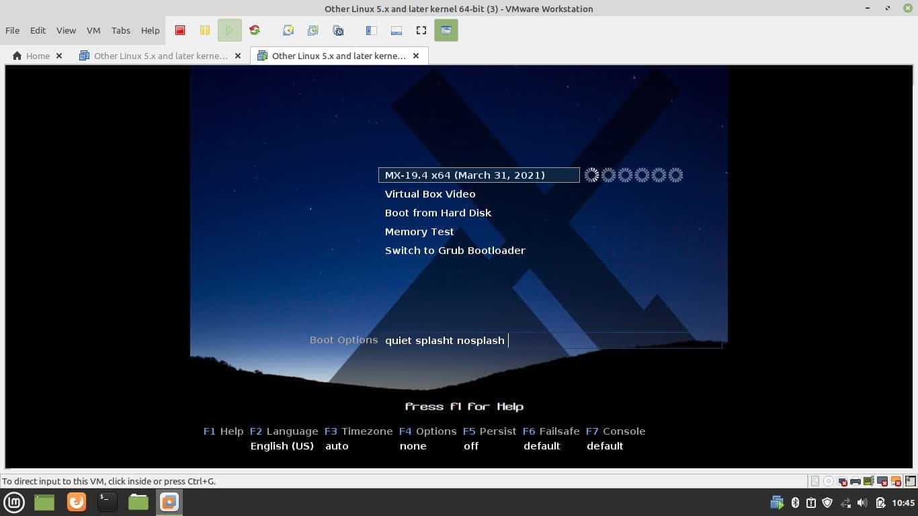The width and height of the screenshot is (918, 516).
Task: Click F5 Persist option
Action: [489, 431]
